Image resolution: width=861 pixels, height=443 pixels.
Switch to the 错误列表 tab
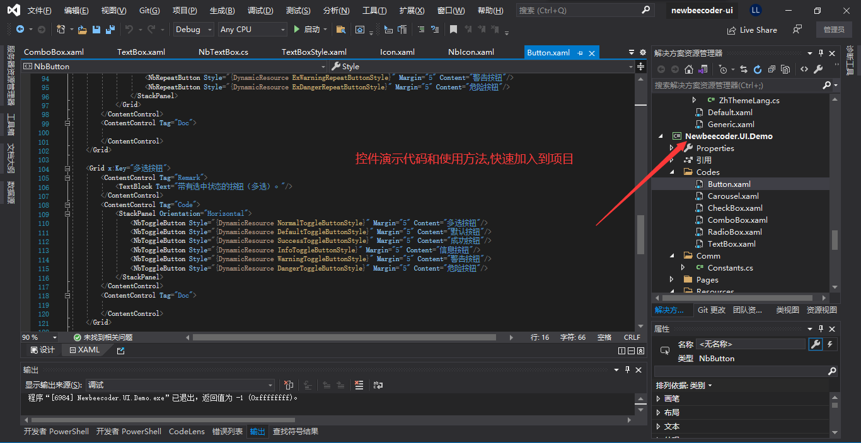coord(227,432)
